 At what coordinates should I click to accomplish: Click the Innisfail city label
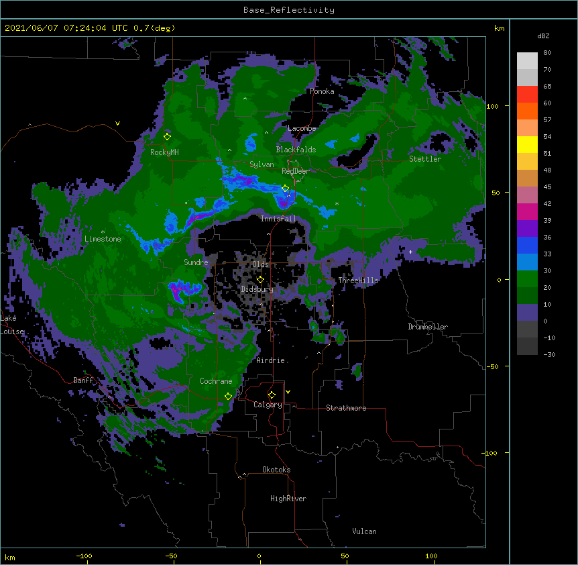[278, 219]
